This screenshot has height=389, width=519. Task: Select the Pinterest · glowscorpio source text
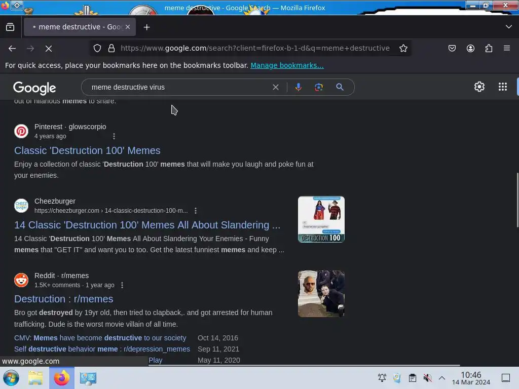tap(70, 127)
